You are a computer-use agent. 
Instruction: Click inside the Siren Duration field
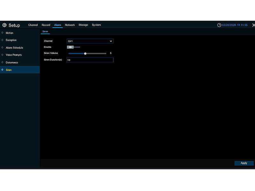[90, 60]
